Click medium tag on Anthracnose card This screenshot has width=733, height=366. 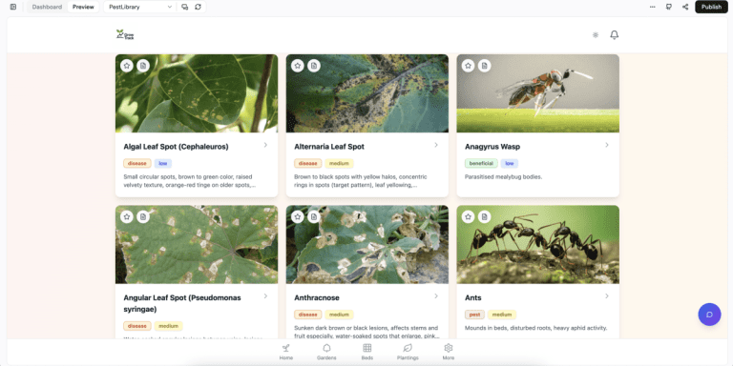coord(340,315)
